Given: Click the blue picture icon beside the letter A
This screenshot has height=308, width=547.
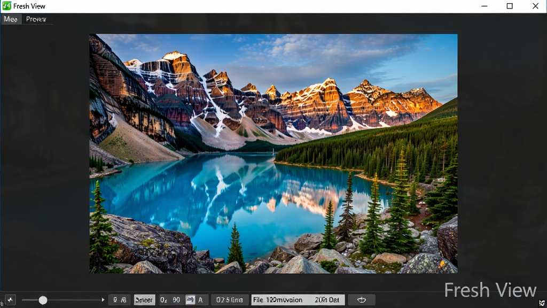Looking at the screenshot, I should [191, 299].
